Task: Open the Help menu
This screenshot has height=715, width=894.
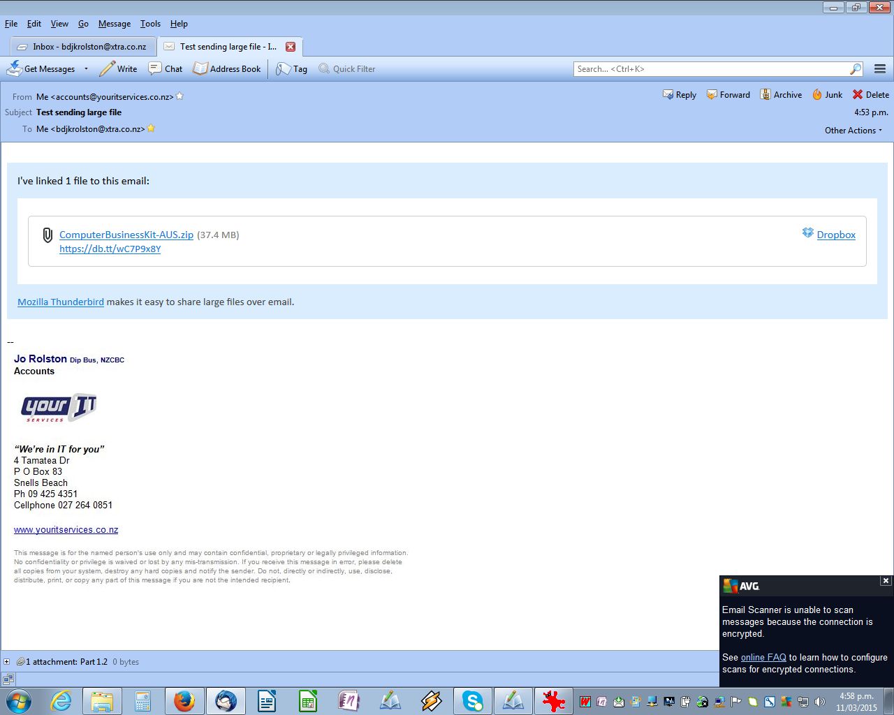Action: coord(179,24)
